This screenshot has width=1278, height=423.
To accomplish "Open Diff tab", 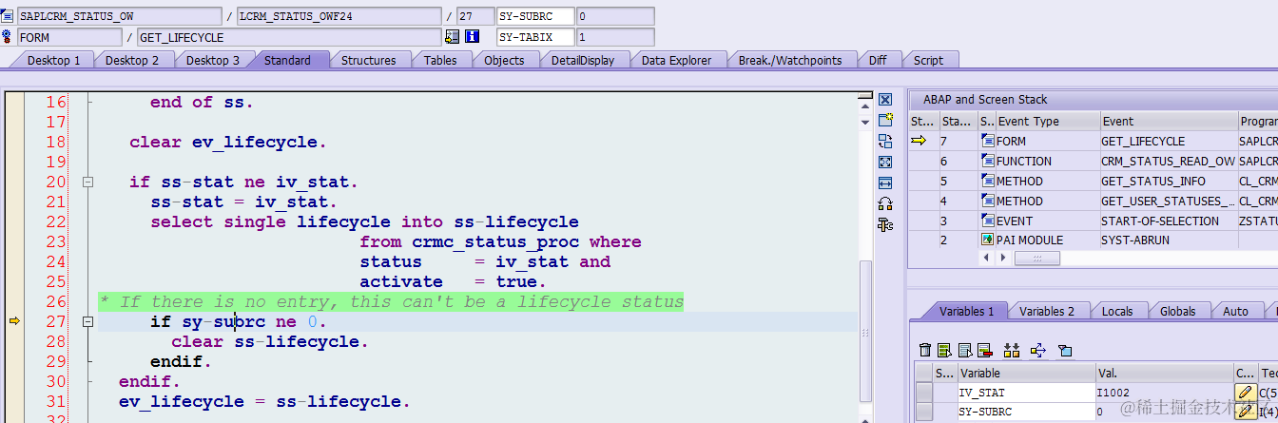I will point(878,60).
